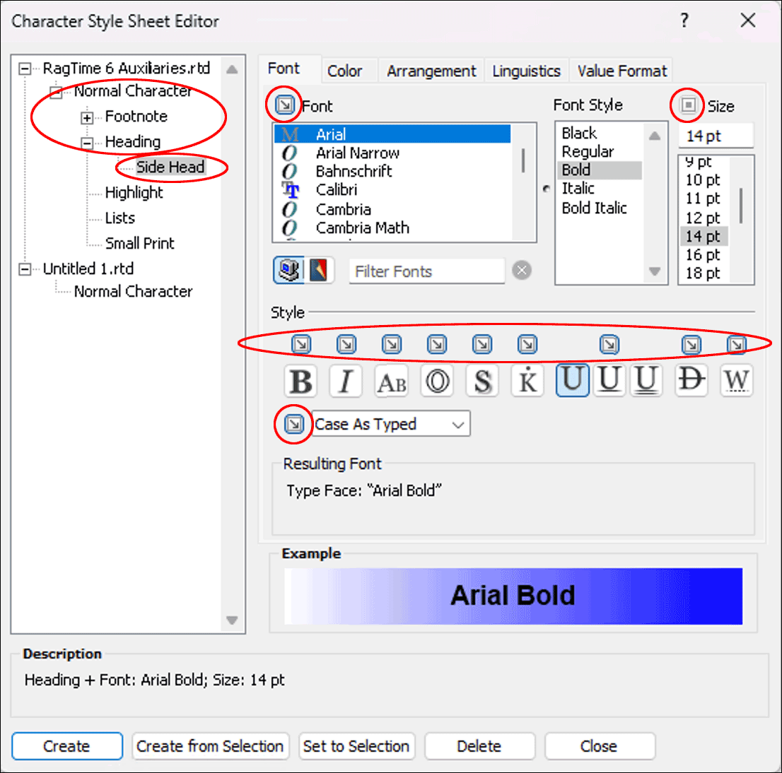Image resolution: width=782 pixels, height=773 pixels.
Task: Apply the Outline style icon
Action: pos(437,382)
